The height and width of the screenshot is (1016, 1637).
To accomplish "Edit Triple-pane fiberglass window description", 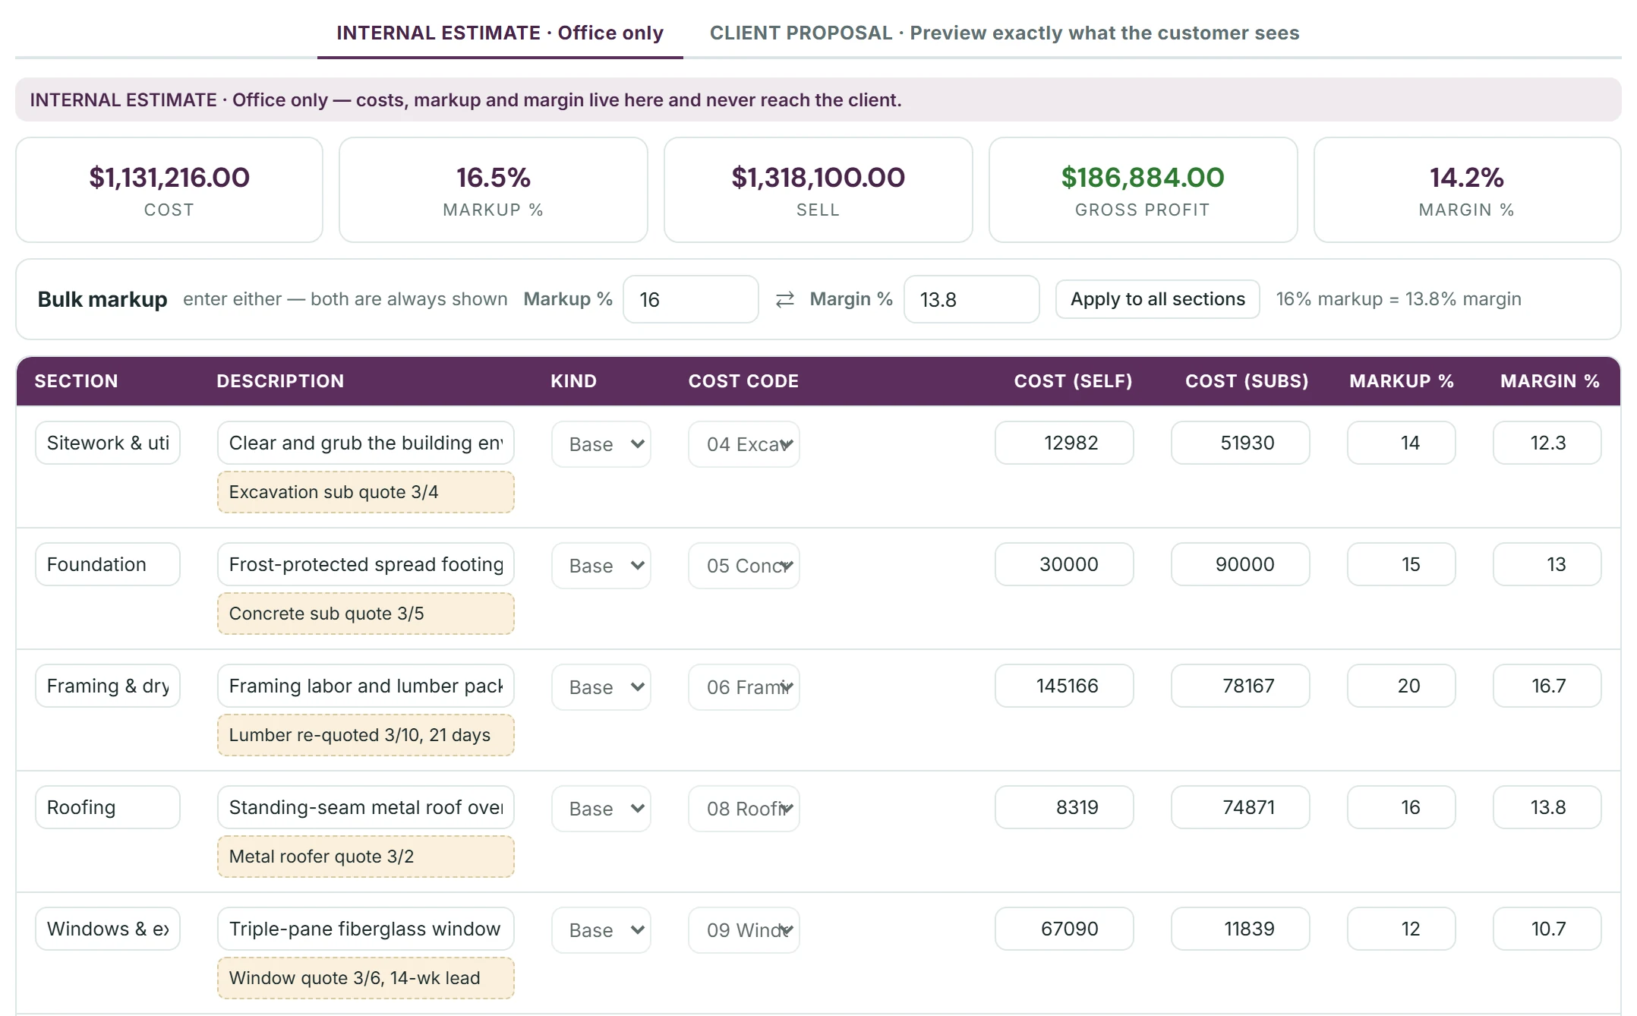I will point(366,929).
